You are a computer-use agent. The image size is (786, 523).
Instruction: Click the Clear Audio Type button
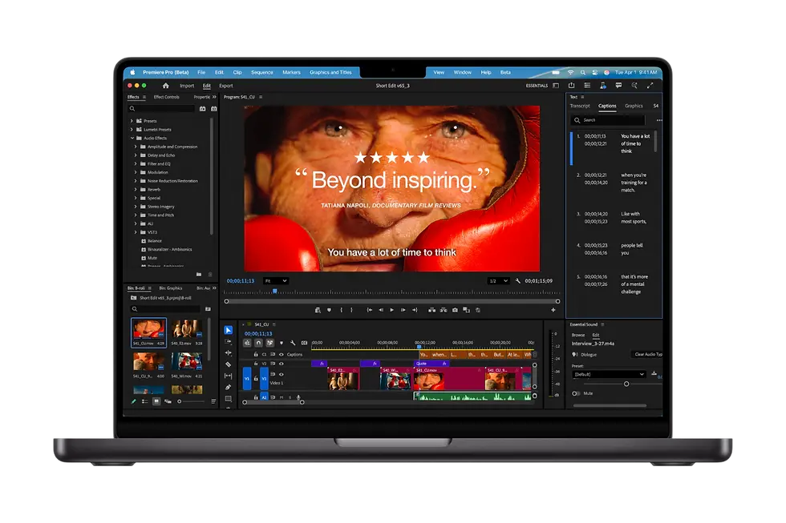[x=648, y=354]
